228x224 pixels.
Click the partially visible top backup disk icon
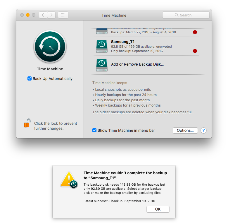[102, 31]
